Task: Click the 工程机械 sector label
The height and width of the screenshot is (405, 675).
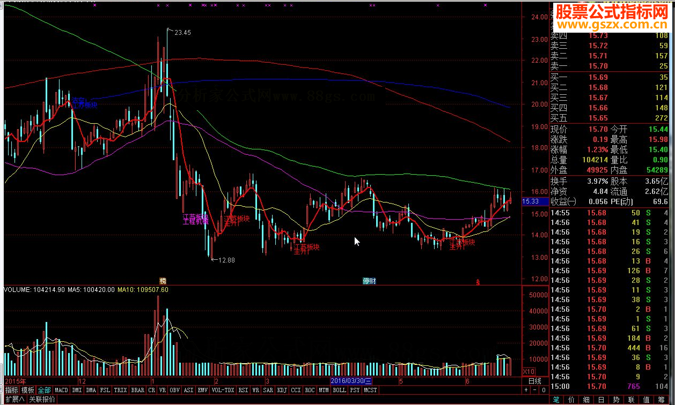Action: (x=195, y=221)
